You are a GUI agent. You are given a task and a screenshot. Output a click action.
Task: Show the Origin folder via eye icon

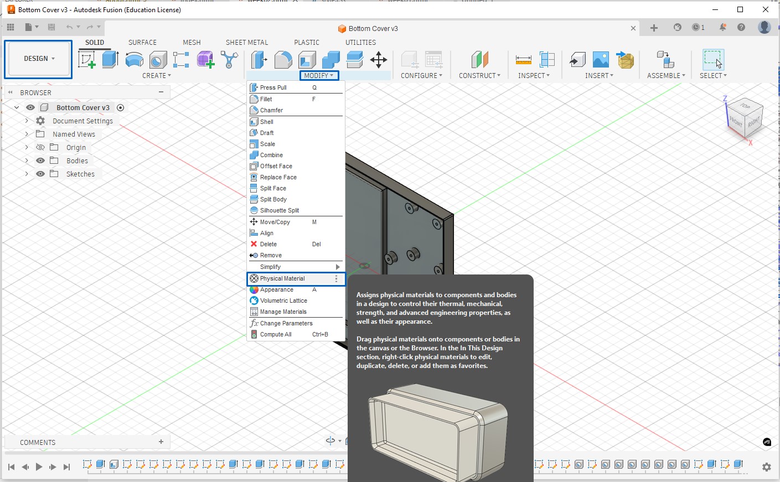(x=40, y=147)
